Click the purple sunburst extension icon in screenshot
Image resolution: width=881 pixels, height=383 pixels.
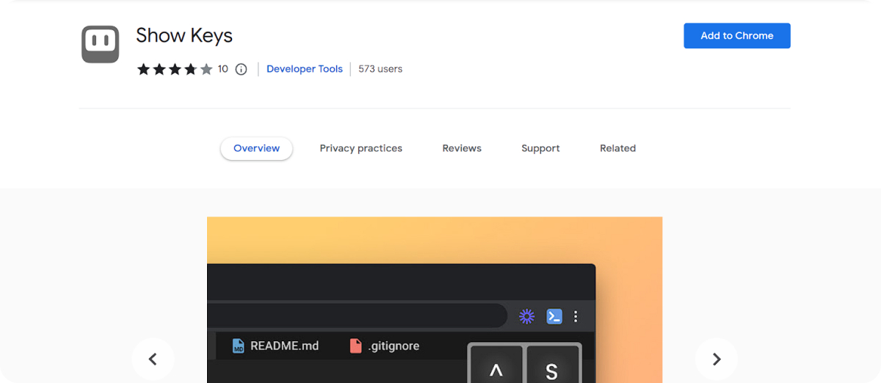coord(526,316)
